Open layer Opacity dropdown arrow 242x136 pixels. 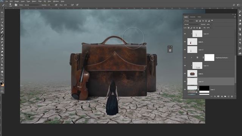click(x=211, y=24)
